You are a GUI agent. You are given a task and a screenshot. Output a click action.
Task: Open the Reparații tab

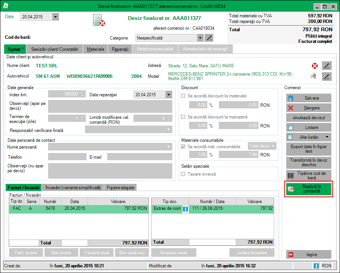[120, 49]
